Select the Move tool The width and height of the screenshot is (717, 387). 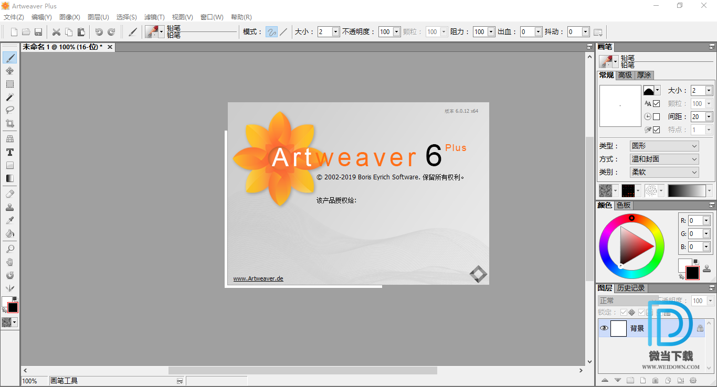9,71
